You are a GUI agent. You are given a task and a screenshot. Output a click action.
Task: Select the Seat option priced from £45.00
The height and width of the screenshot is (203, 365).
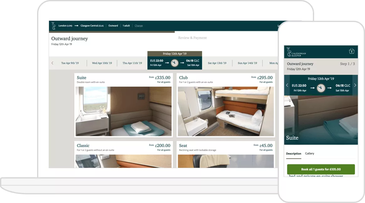(x=226, y=148)
